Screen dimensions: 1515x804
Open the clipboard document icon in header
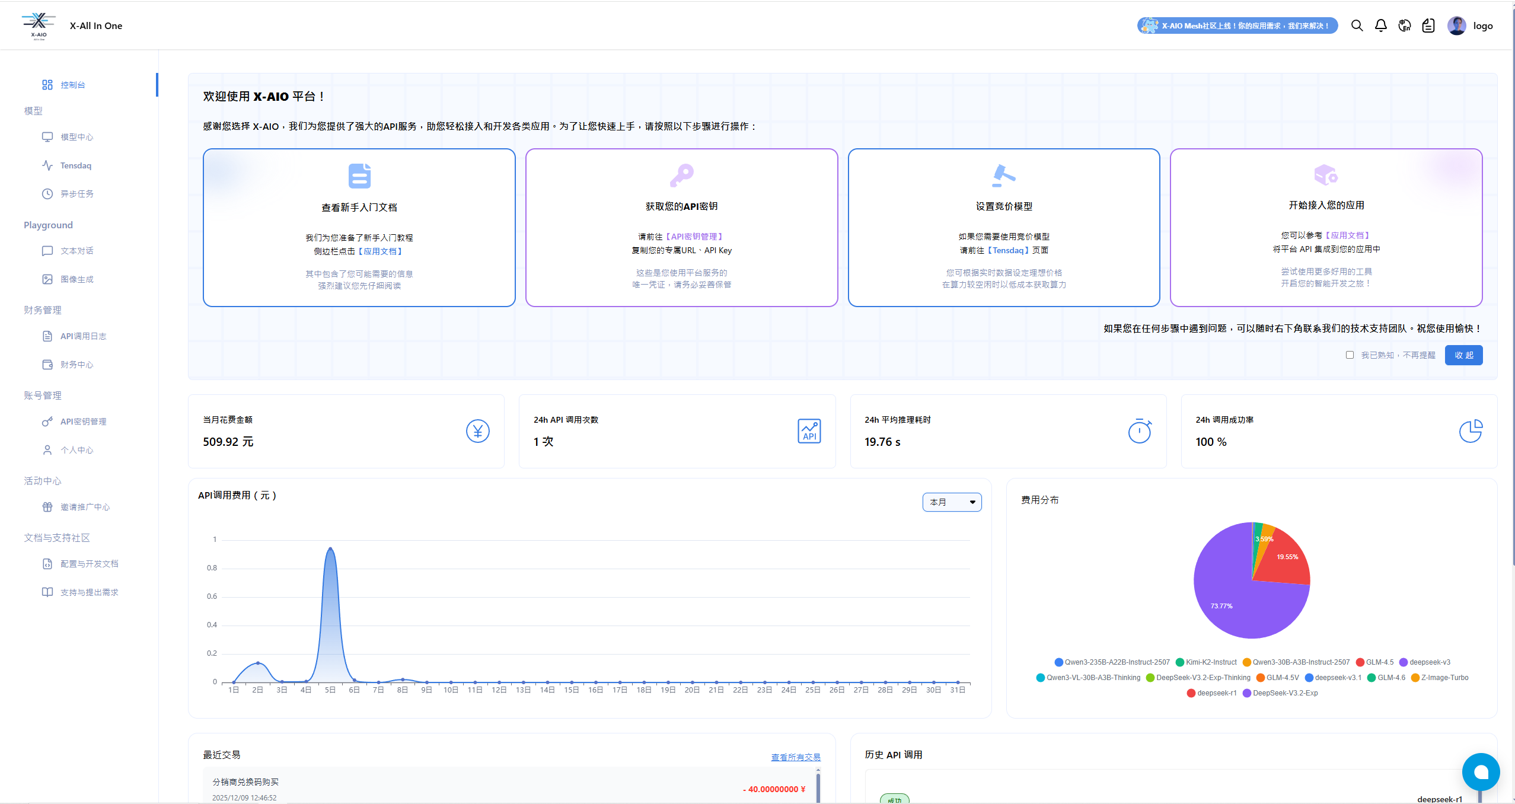point(1428,25)
